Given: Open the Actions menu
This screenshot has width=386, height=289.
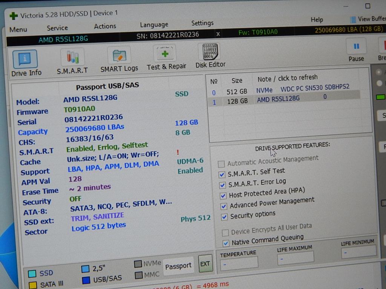Looking at the screenshot, I should pyautogui.click(x=105, y=26).
